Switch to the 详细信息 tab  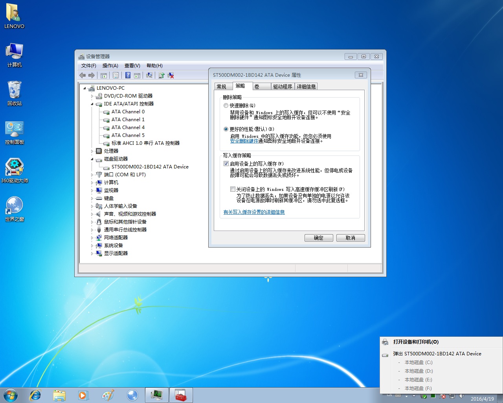[x=306, y=87]
